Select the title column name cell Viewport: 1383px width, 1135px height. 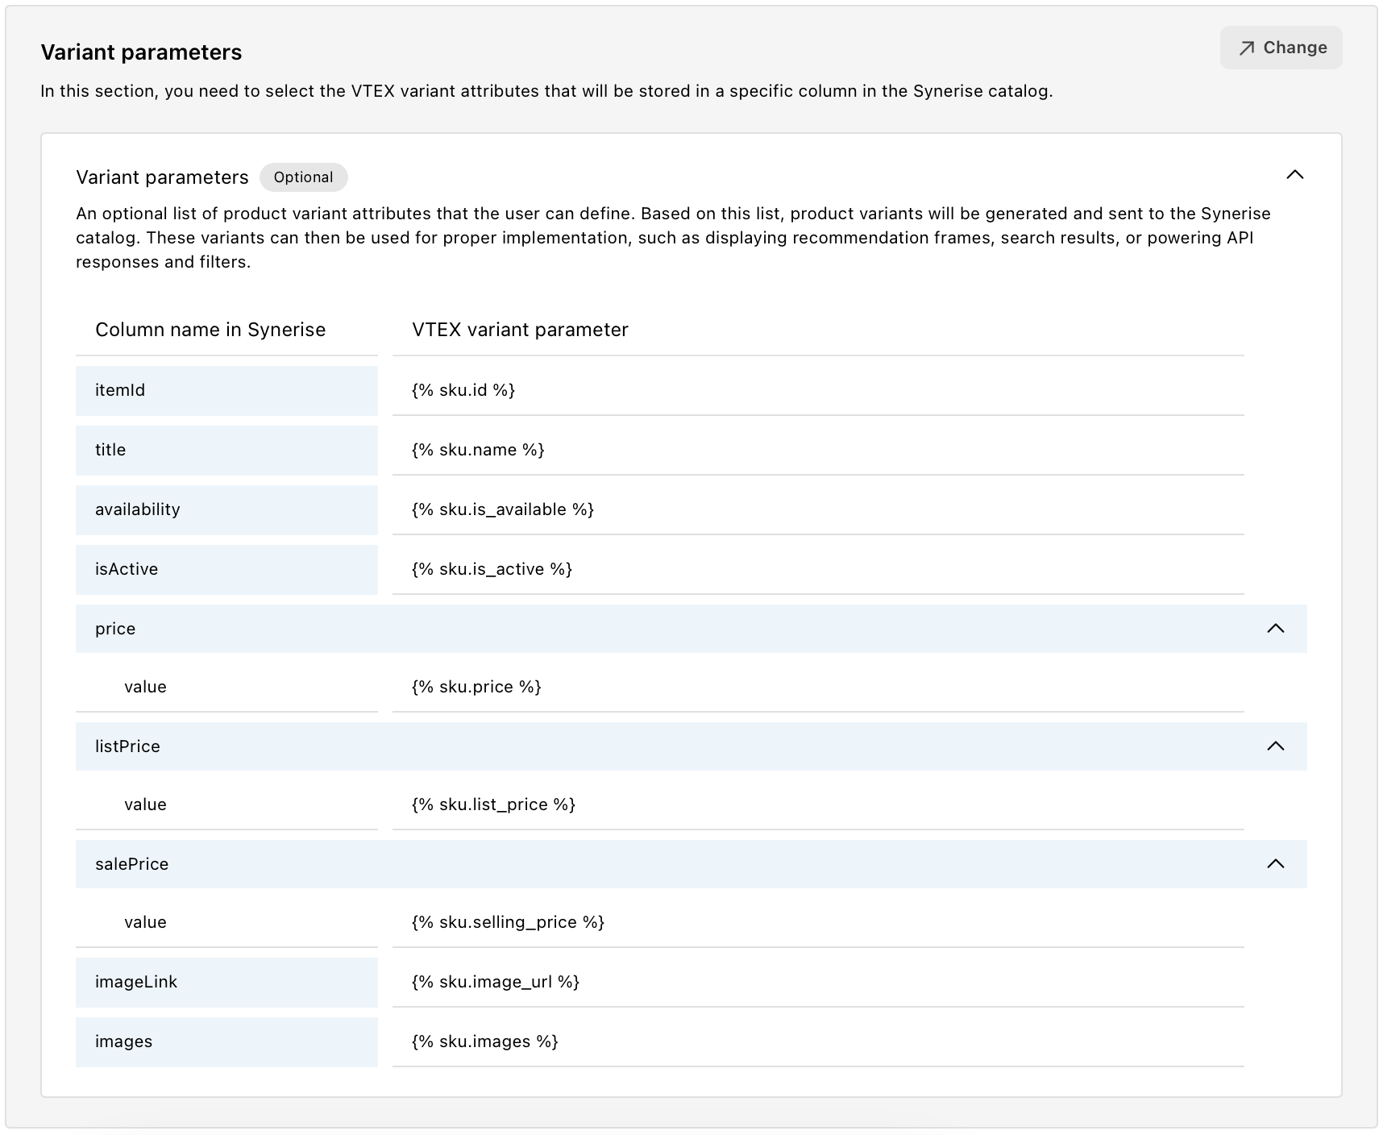226,450
